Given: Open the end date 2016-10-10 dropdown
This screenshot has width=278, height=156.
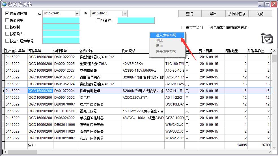Looking at the screenshot, I should pos(124,14).
